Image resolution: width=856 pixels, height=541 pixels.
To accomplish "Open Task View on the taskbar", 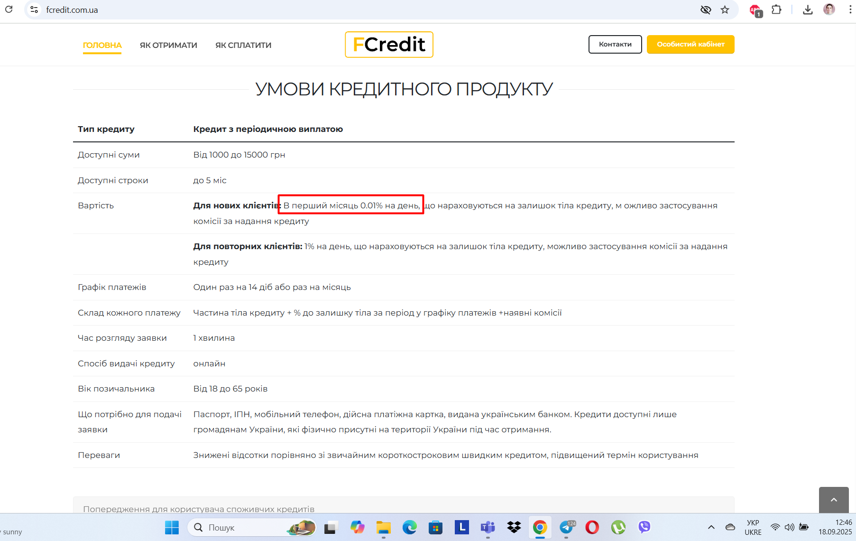I will pyautogui.click(x=331, y=527).
